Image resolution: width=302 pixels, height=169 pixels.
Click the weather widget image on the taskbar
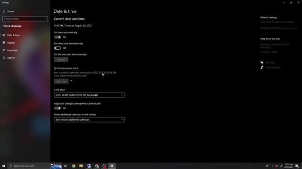point(56,166)
